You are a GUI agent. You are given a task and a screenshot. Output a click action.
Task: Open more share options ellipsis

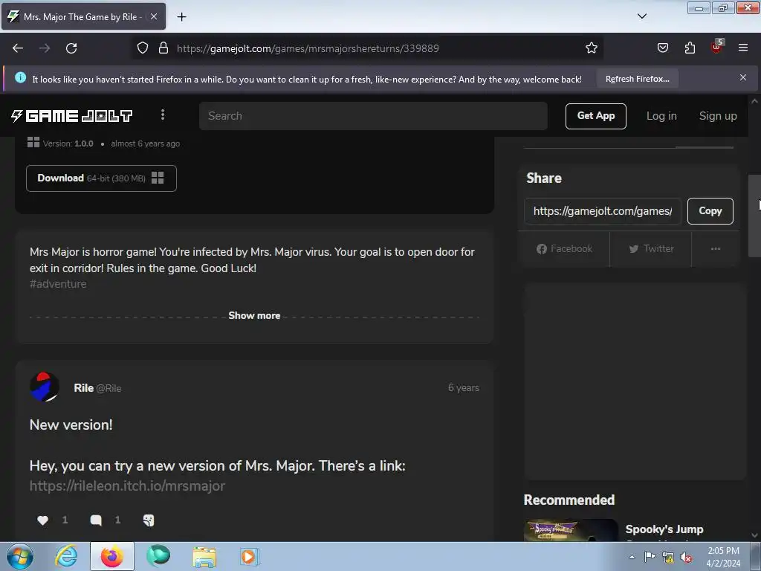716,248
